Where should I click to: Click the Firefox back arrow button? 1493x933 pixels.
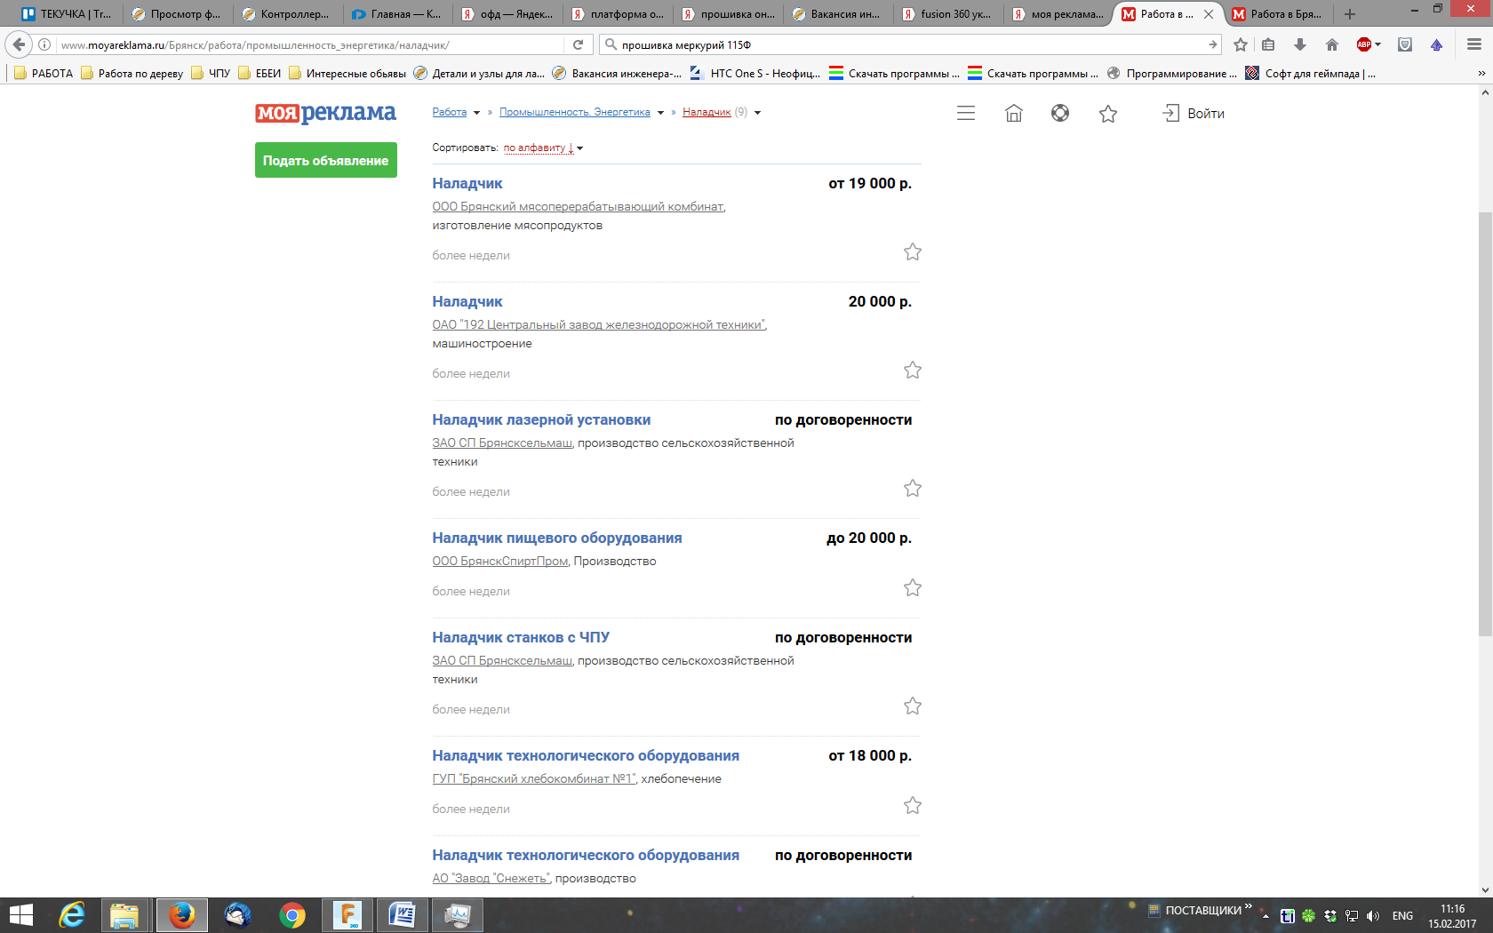(x=19, y=44)
